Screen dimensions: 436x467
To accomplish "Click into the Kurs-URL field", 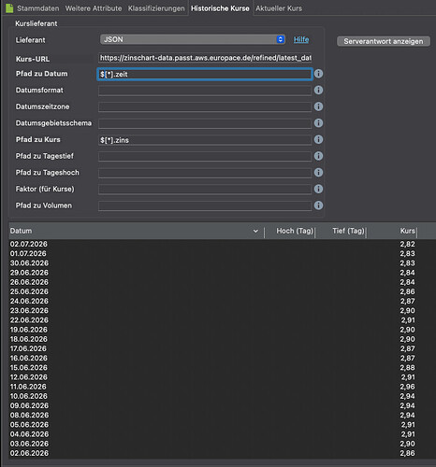I will click(205, 58).
